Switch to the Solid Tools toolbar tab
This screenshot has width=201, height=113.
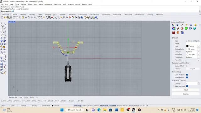coord(106,15)
